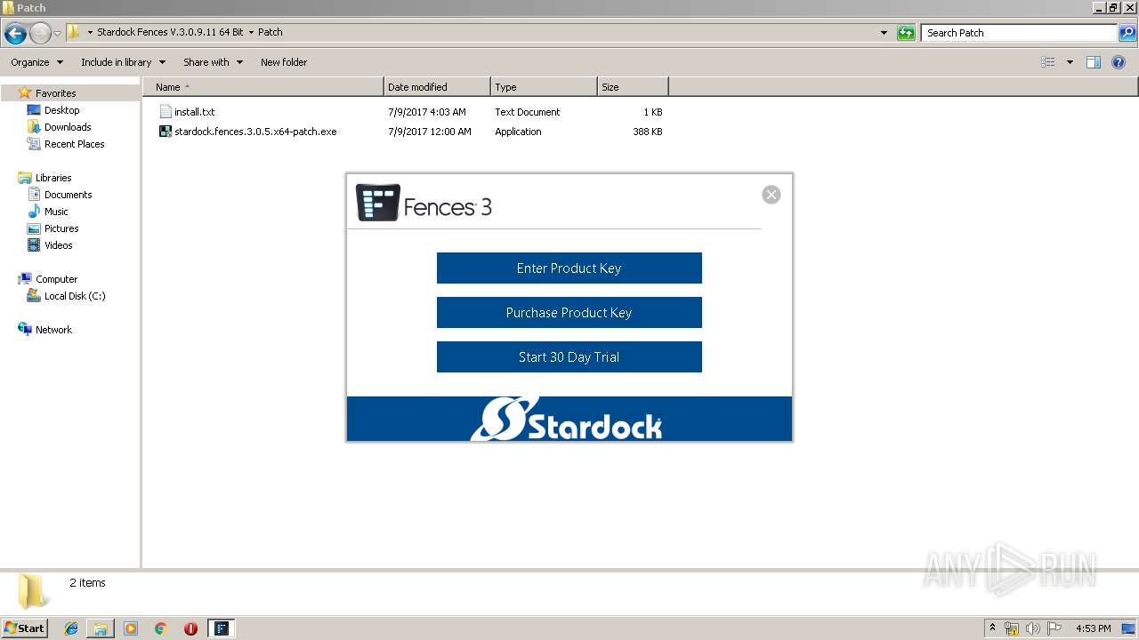The image size is (1139, 640).
Task: Open the Share with menu
Action: [x=213, y=62]
